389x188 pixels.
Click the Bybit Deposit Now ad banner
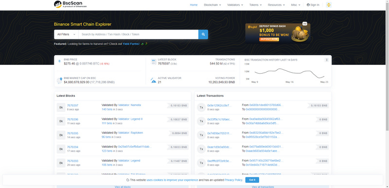pyautogui.click(x=278, y=33)
